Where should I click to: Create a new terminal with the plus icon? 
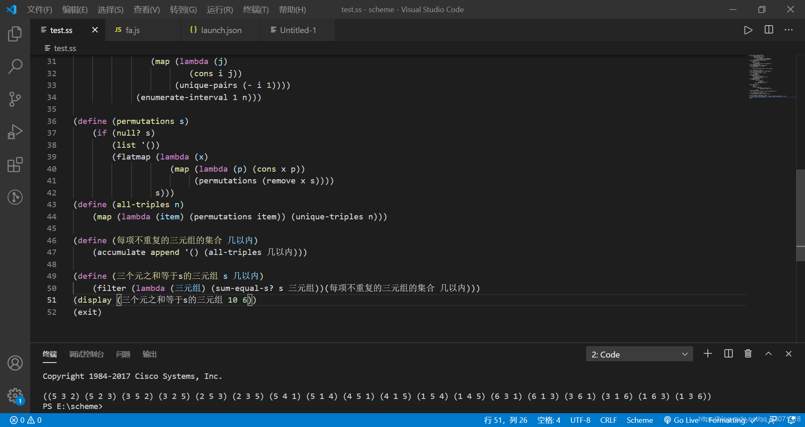pyautogui.click(x=708, y=354)
